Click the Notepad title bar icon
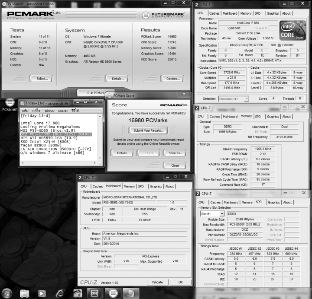 (22, 103)
